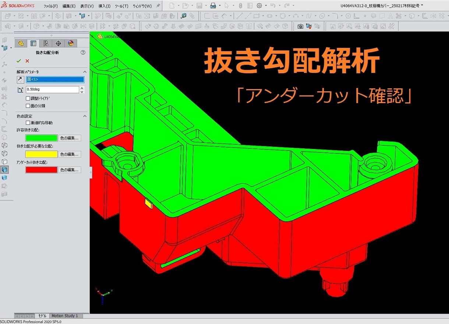Image resolution: width=449 pixels, height=324 pixels.
Task: Collapse 解析パラメータ section
Action: coord(85,72)
